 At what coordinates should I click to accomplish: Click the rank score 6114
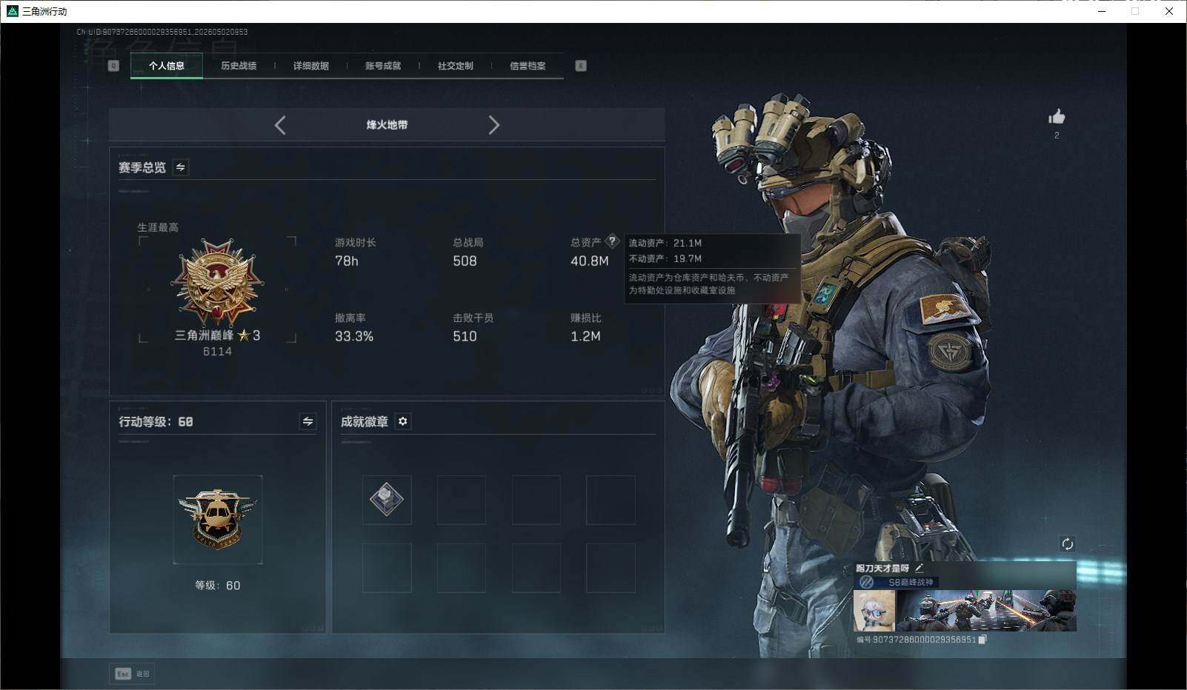pos(217,352)
